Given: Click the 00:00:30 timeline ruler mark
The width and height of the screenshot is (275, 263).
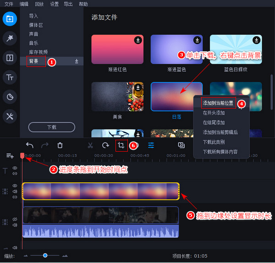Looking at the screenshot, I should [x=104, y=155].
